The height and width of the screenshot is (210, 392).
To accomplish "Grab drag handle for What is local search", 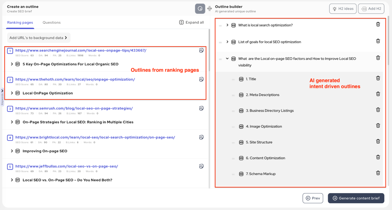I will point(220,26).
